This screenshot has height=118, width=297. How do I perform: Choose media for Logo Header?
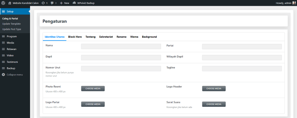214,88
